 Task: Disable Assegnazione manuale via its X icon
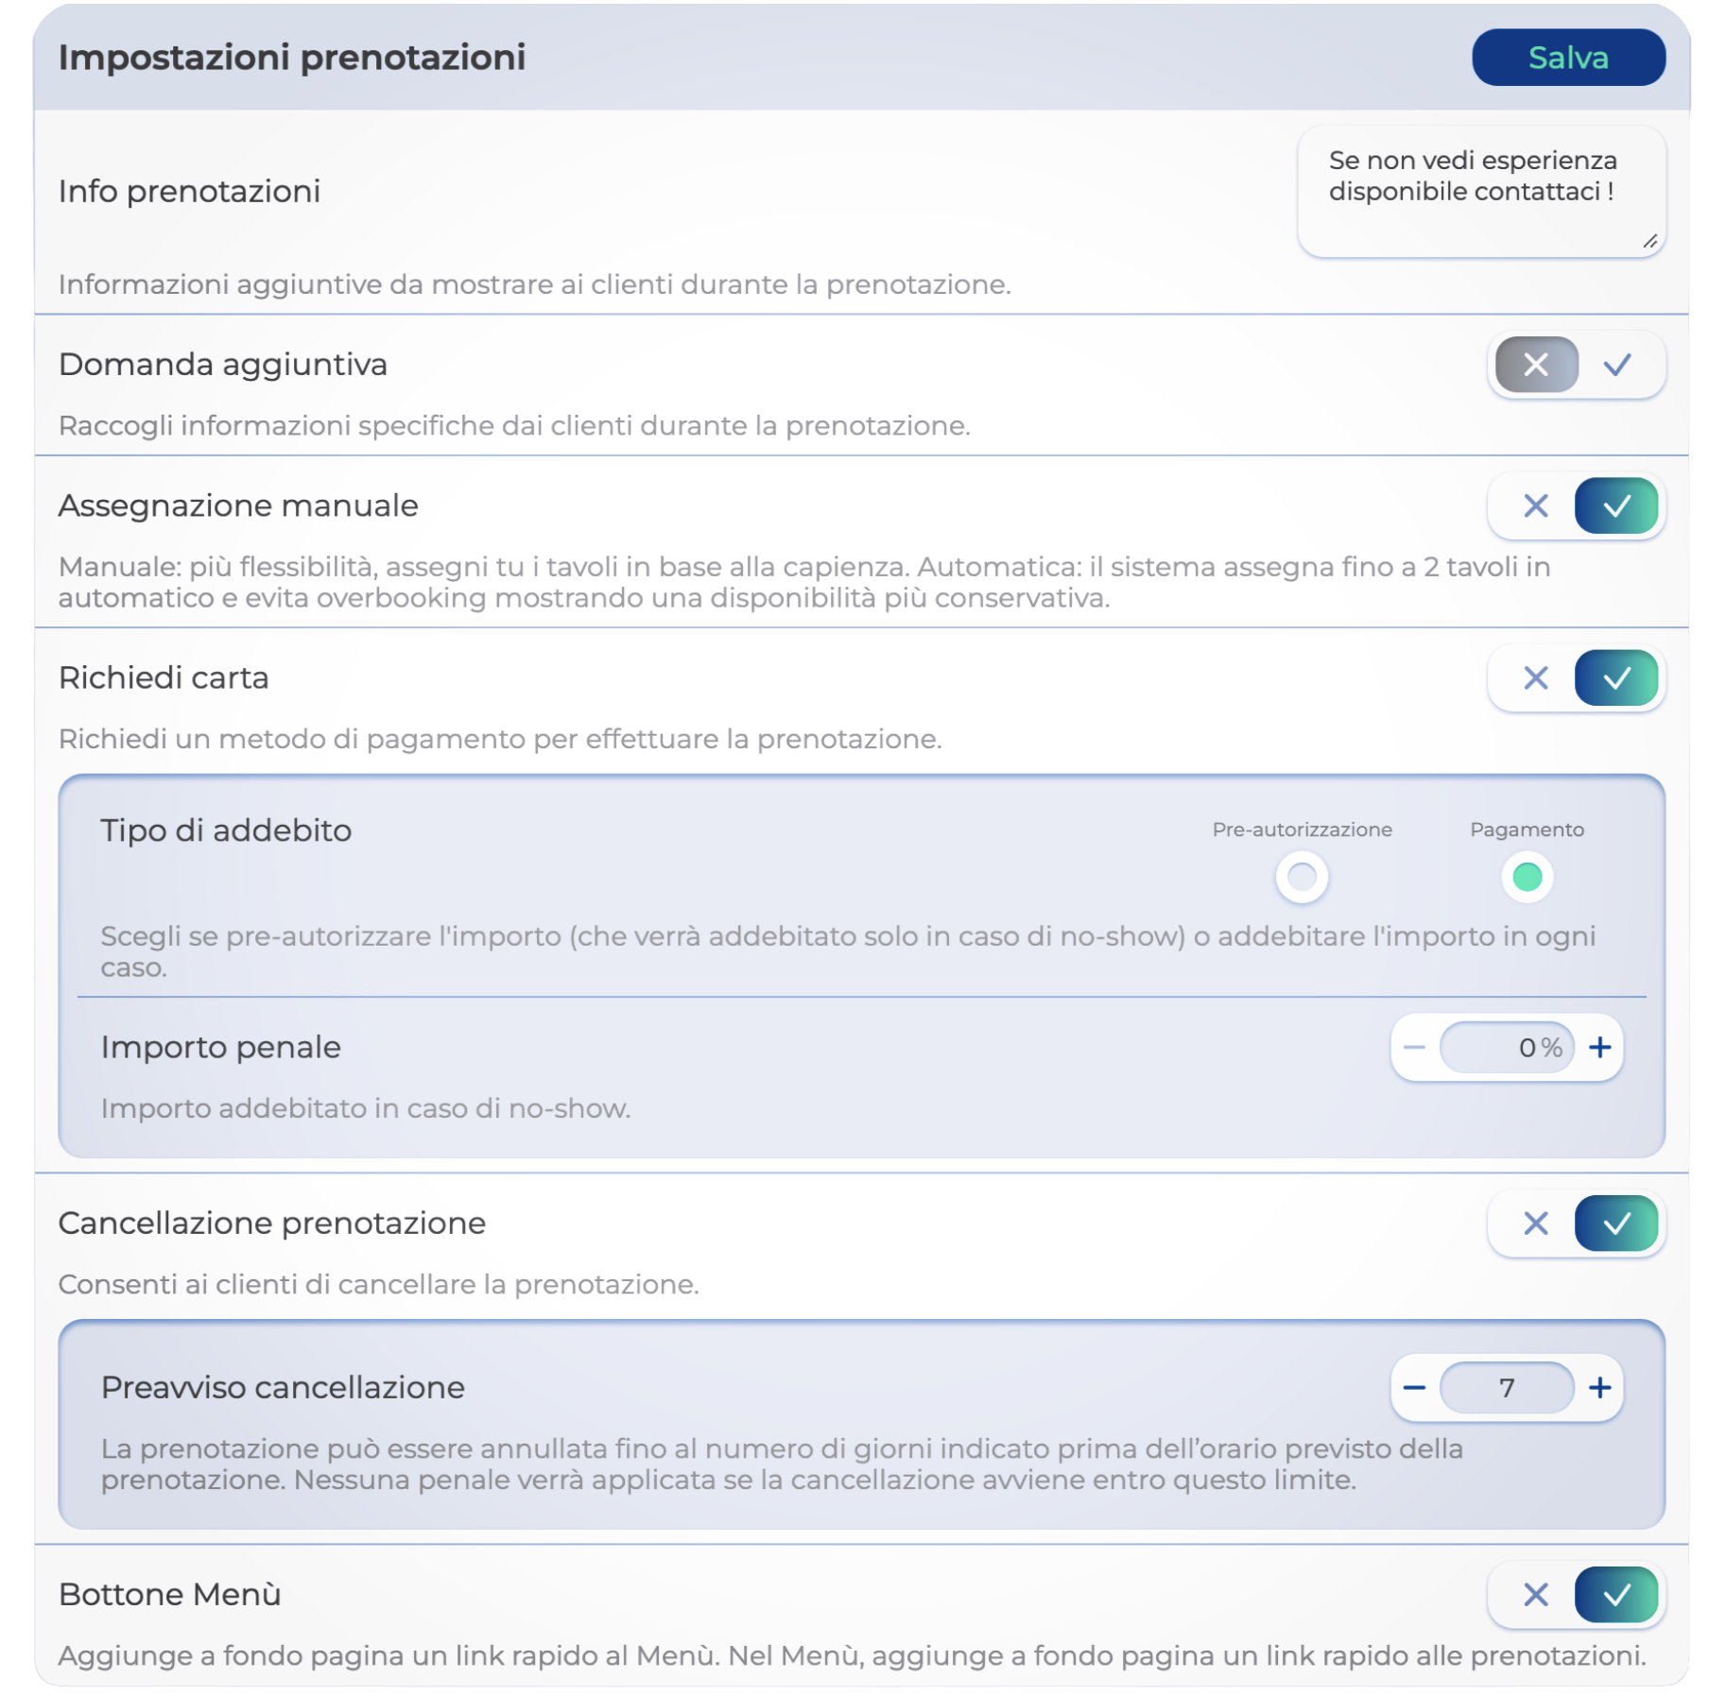1535,506
